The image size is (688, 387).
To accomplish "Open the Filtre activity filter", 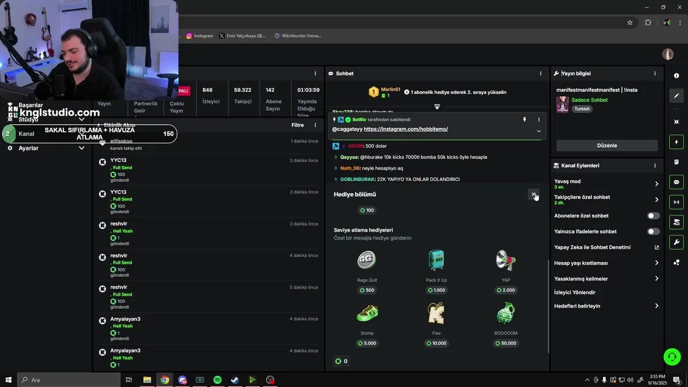I will point(297,125).
